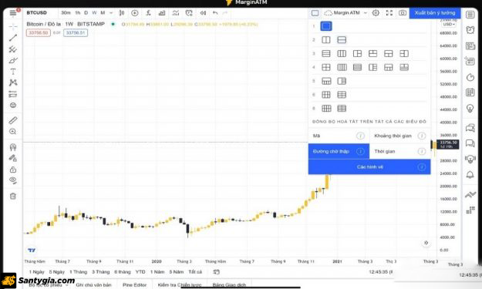Select the ruler measure tool
The height and width of the screenshot is (289, 482).
(13, 120)
